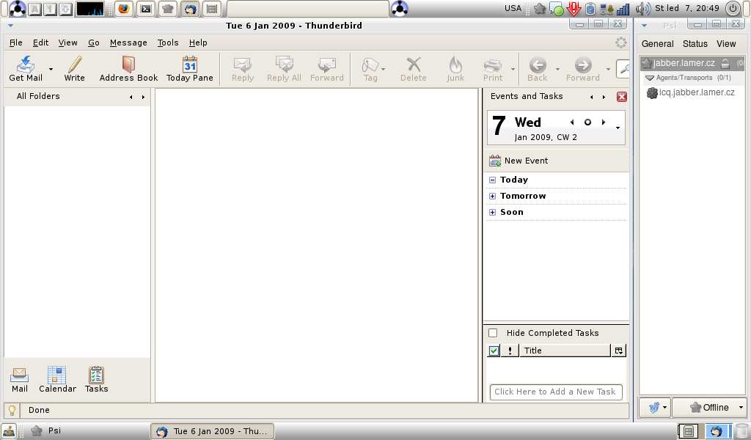The height and width of the screenshot is (440, 751).
Task: Click the USA keyboard layout indicator
Action: coord(513,8)
